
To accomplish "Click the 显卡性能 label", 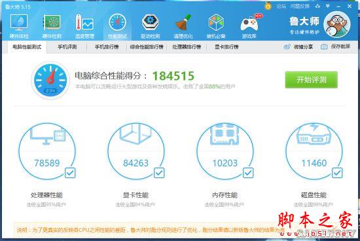I will [x=135, y=195].
